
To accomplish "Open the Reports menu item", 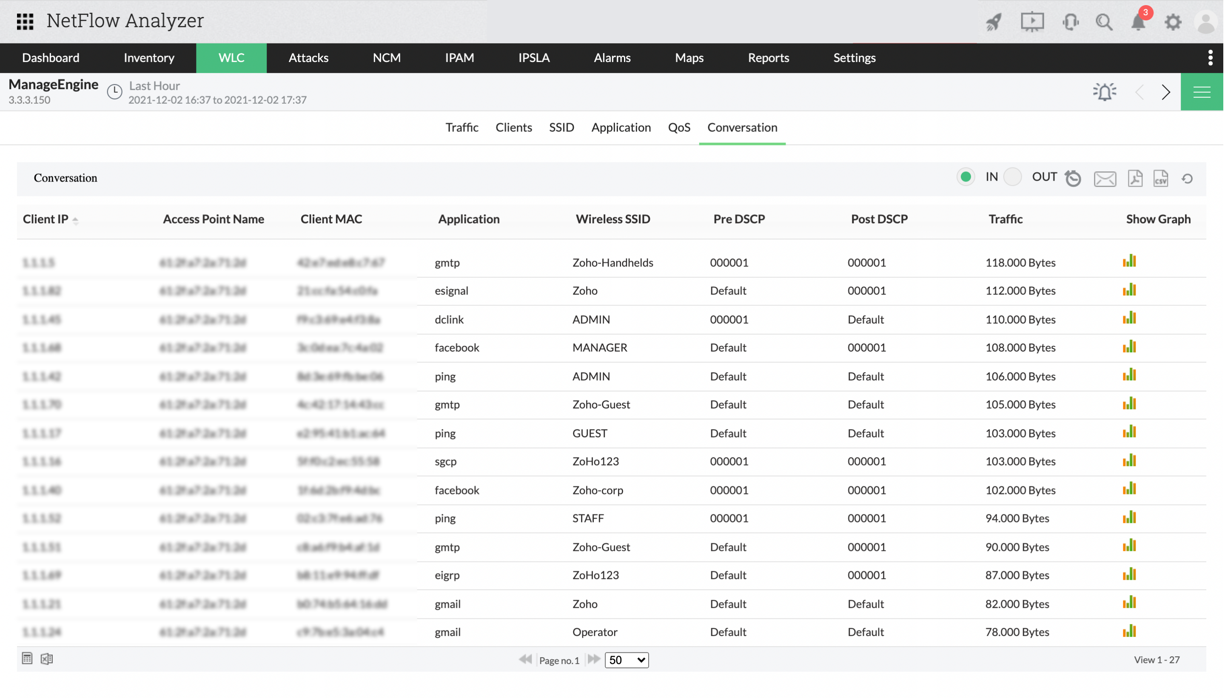I will click(x=768, y=57).
